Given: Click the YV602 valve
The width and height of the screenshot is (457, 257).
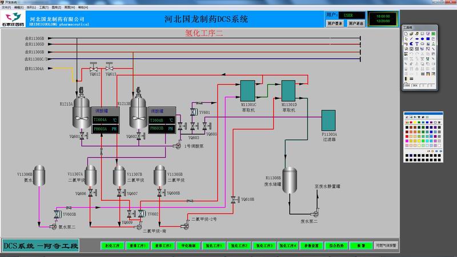Looking at the screenshot, I should click(142, 214).
